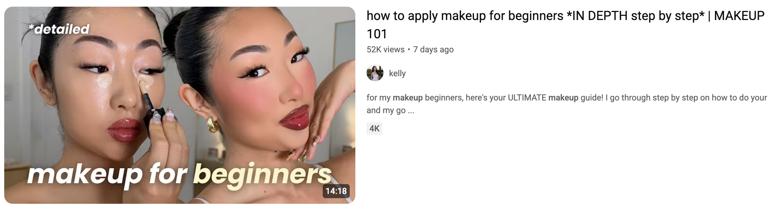Click kelly's round channel avatar
Image resolution: width=769 pixels, height=208 pixels.
coord(375,73)
